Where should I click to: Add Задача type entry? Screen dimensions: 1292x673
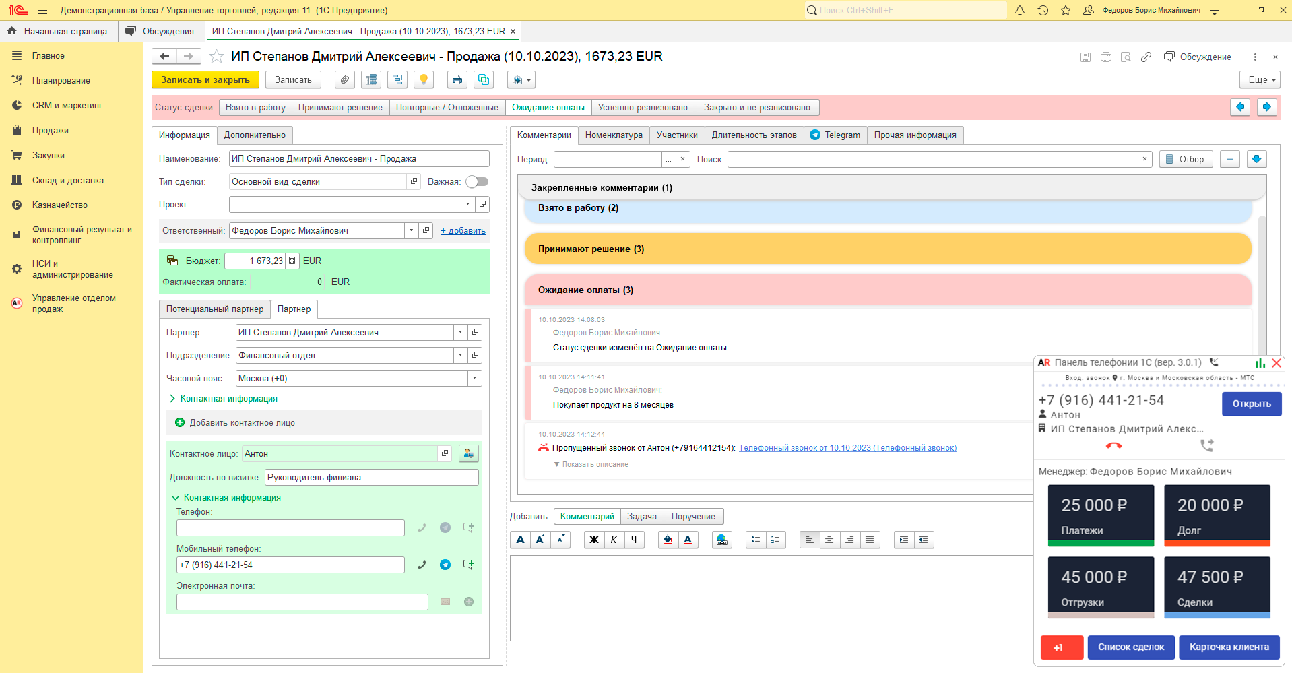point(641,516)
